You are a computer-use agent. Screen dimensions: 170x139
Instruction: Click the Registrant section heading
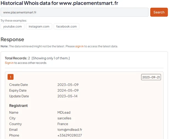click(x=18, y=106)
